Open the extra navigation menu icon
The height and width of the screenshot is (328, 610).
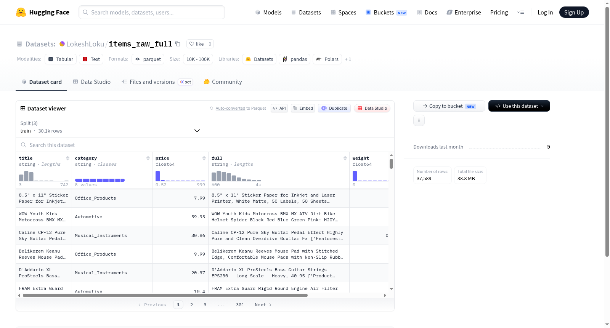click(520, 13)
